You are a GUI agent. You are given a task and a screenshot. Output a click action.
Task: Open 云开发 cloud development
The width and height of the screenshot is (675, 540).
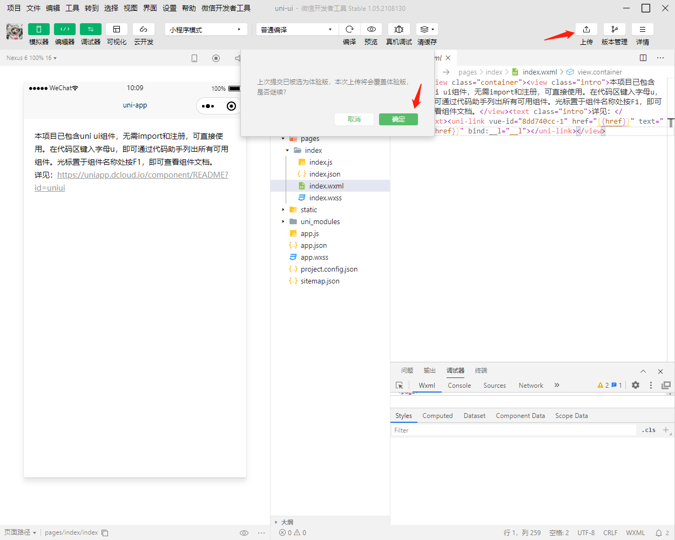[144, 29]
